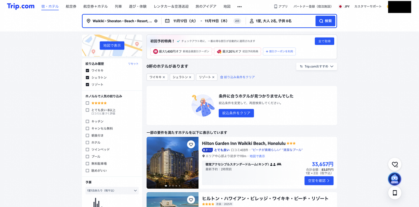
Task: Click 空室を確認 for Hilton Garden Inn
Action: 319,180
